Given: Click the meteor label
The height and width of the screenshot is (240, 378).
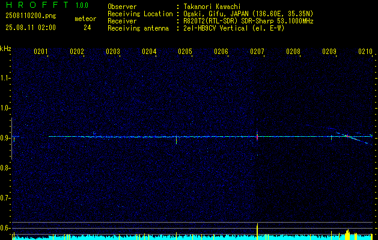Looking at the screenshot, I should tap(85, 19).
